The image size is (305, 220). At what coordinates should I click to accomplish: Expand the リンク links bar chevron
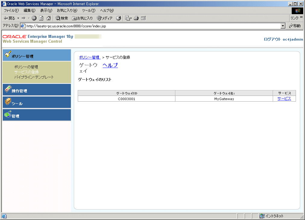301,17
